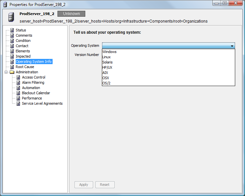Open the Status properties page
The width and height of the screenshot is (245, 196).
click(21, 30)
